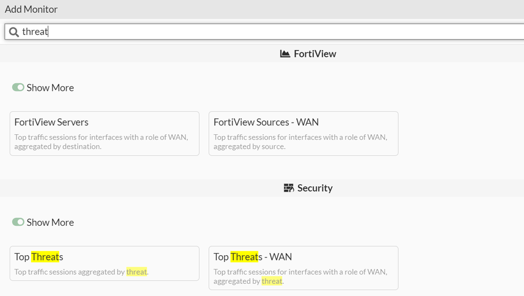The image size is (524, 296).
Task: Click the FortiView Sources - WAN description
Action: 300,142
